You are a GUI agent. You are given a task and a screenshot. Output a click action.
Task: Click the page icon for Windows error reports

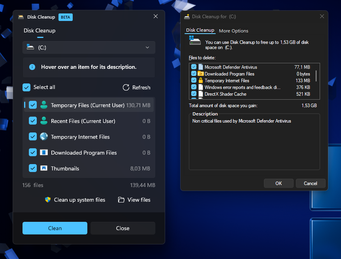point(200,87)
